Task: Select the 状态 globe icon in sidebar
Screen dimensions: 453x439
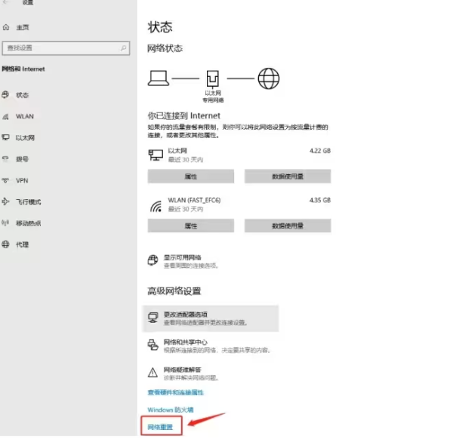Action: pyautogui.click(x=5, y=95)
